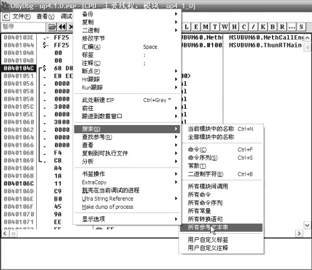Select 所有参考文本串
This screenshot has width=312, height=270.
pos(222,227)
